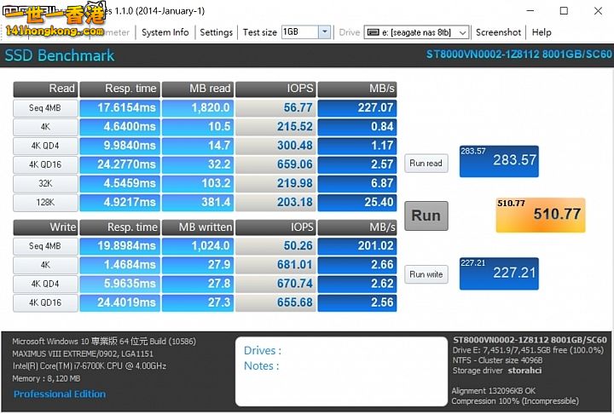This screenshot has width=614, height=414.
Task: Click the MAXIMUS VIII EXTREME motherboard line
Action: [83, 354]
